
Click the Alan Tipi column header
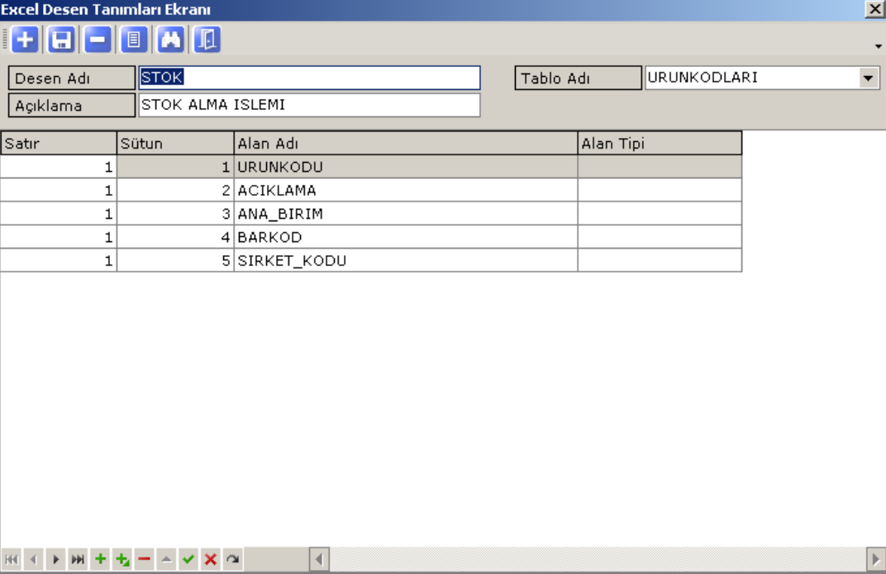[660, 144]
